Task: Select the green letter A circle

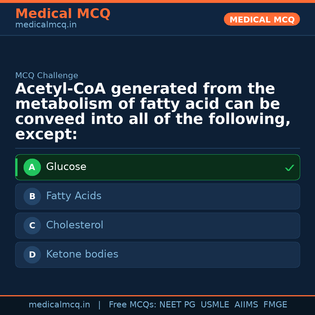Action: [32, 167]
